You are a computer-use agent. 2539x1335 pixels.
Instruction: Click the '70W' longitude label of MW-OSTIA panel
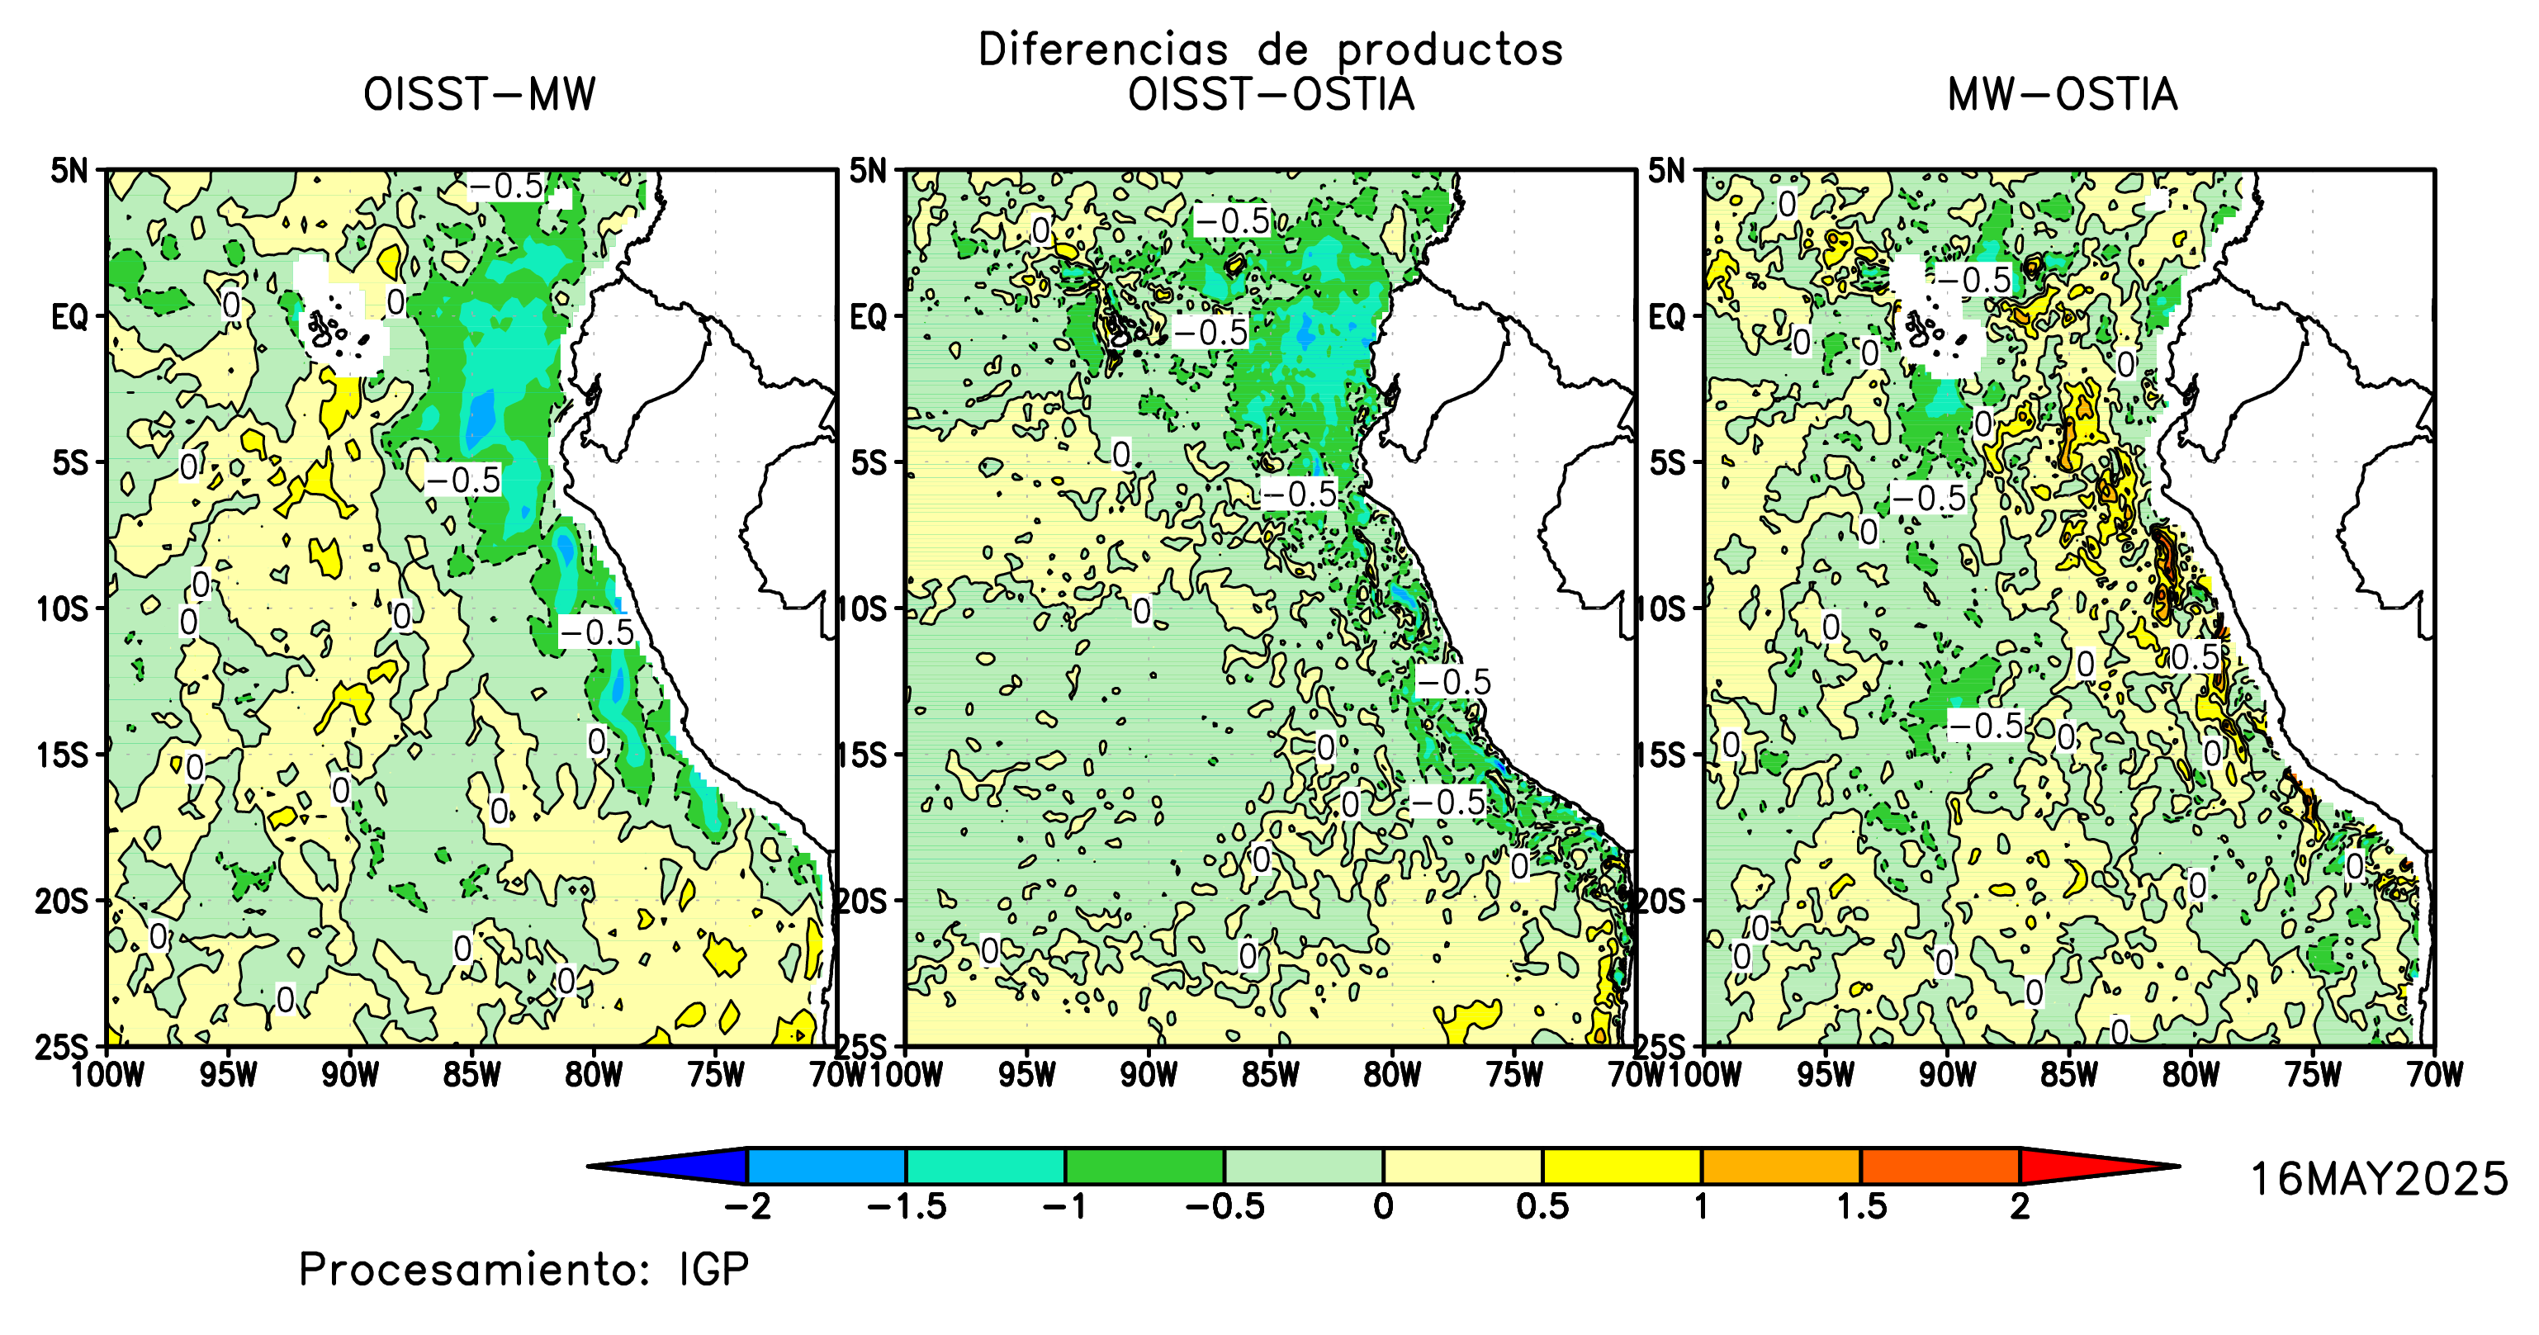coord(2434,1075)
